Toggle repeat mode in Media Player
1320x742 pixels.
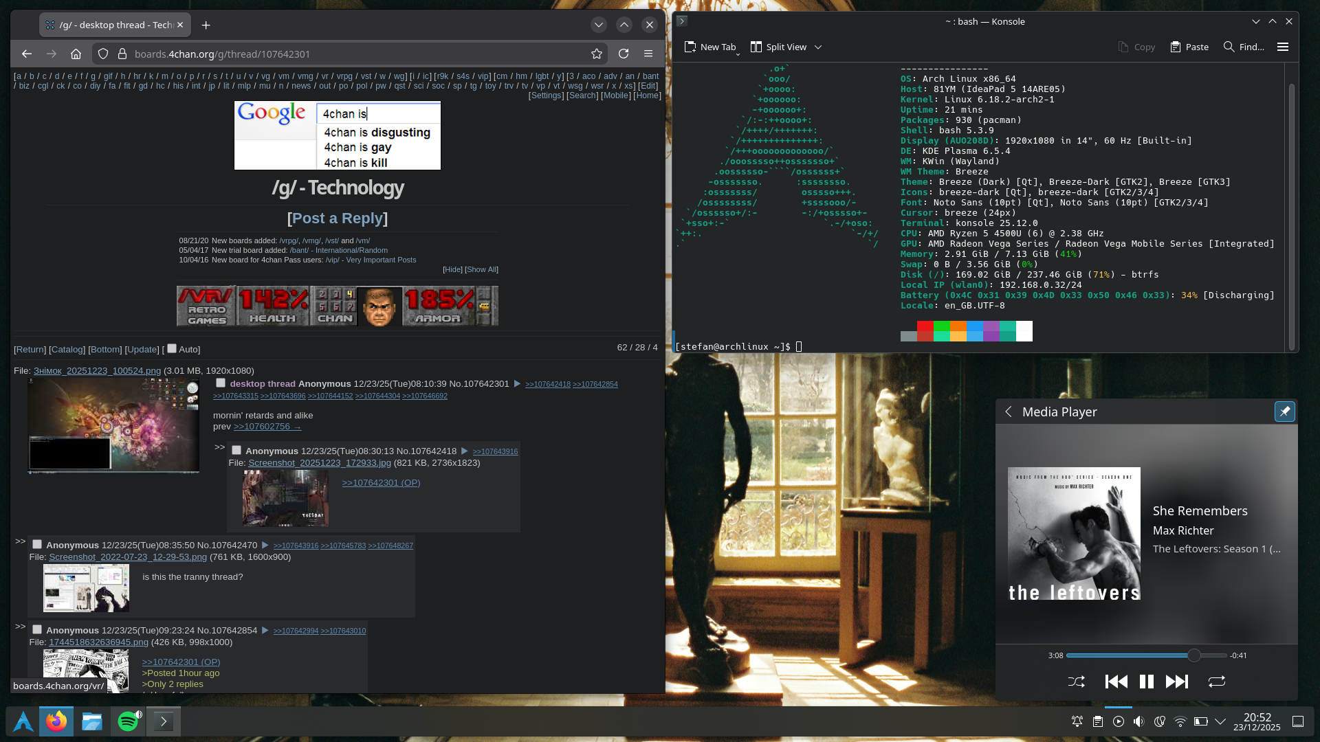point(1216,682)
